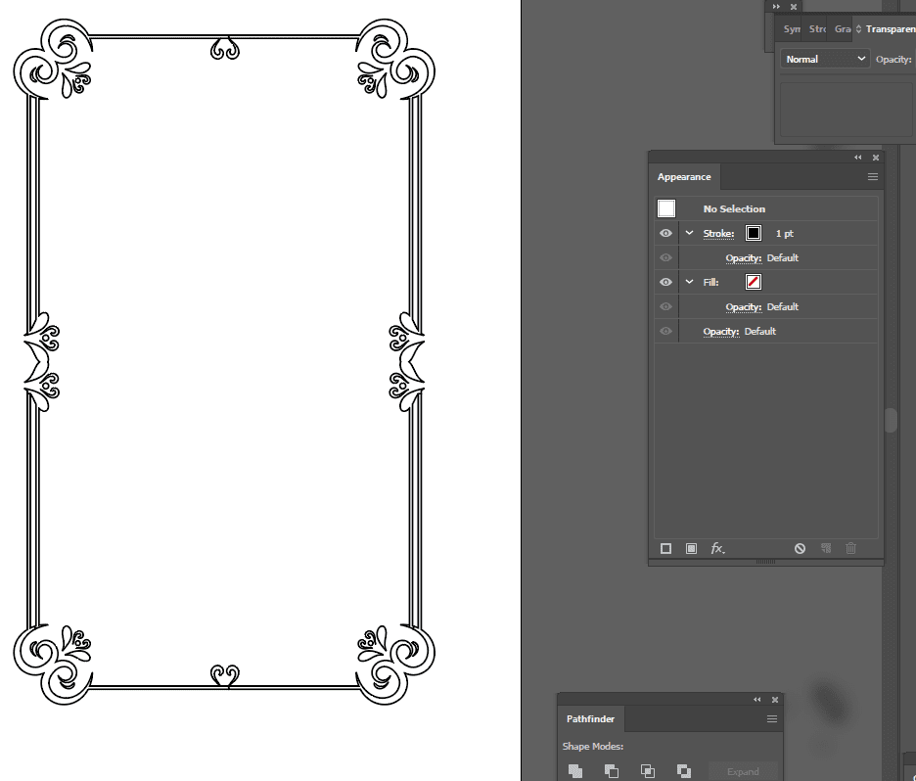This screenshot has height=781, width=916.
Task: Toggle visibility of the bottom Opacity row
Action: pos(666,331)
